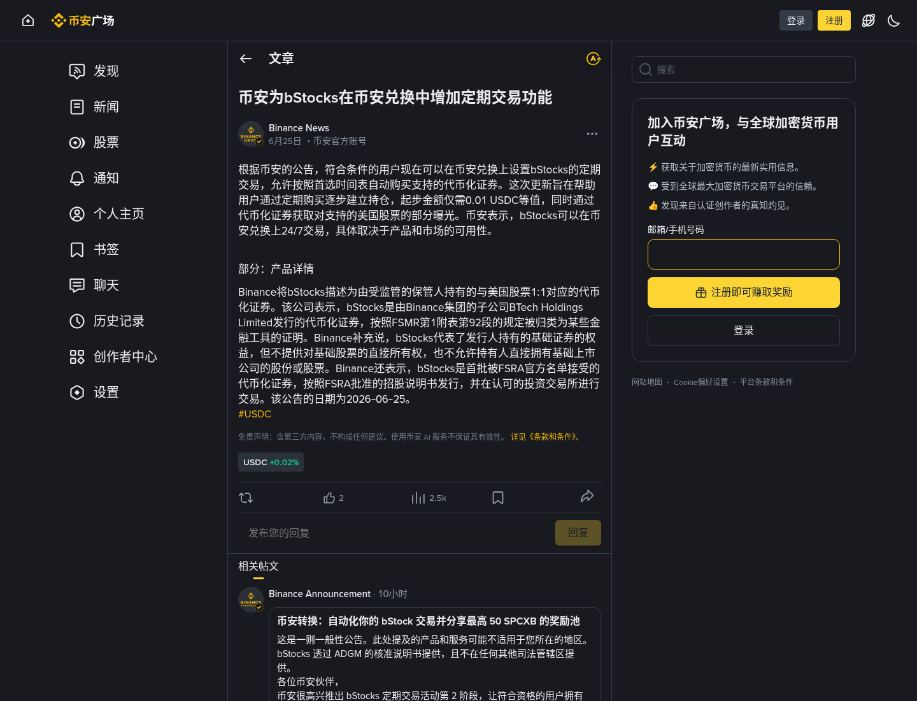Open 发现 in the sidebar
917x701 pixels.
coord(94,71)
